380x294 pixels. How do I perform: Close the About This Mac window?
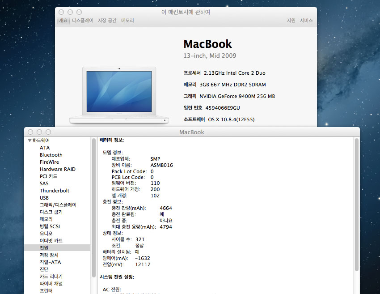(x=61, y=12)
